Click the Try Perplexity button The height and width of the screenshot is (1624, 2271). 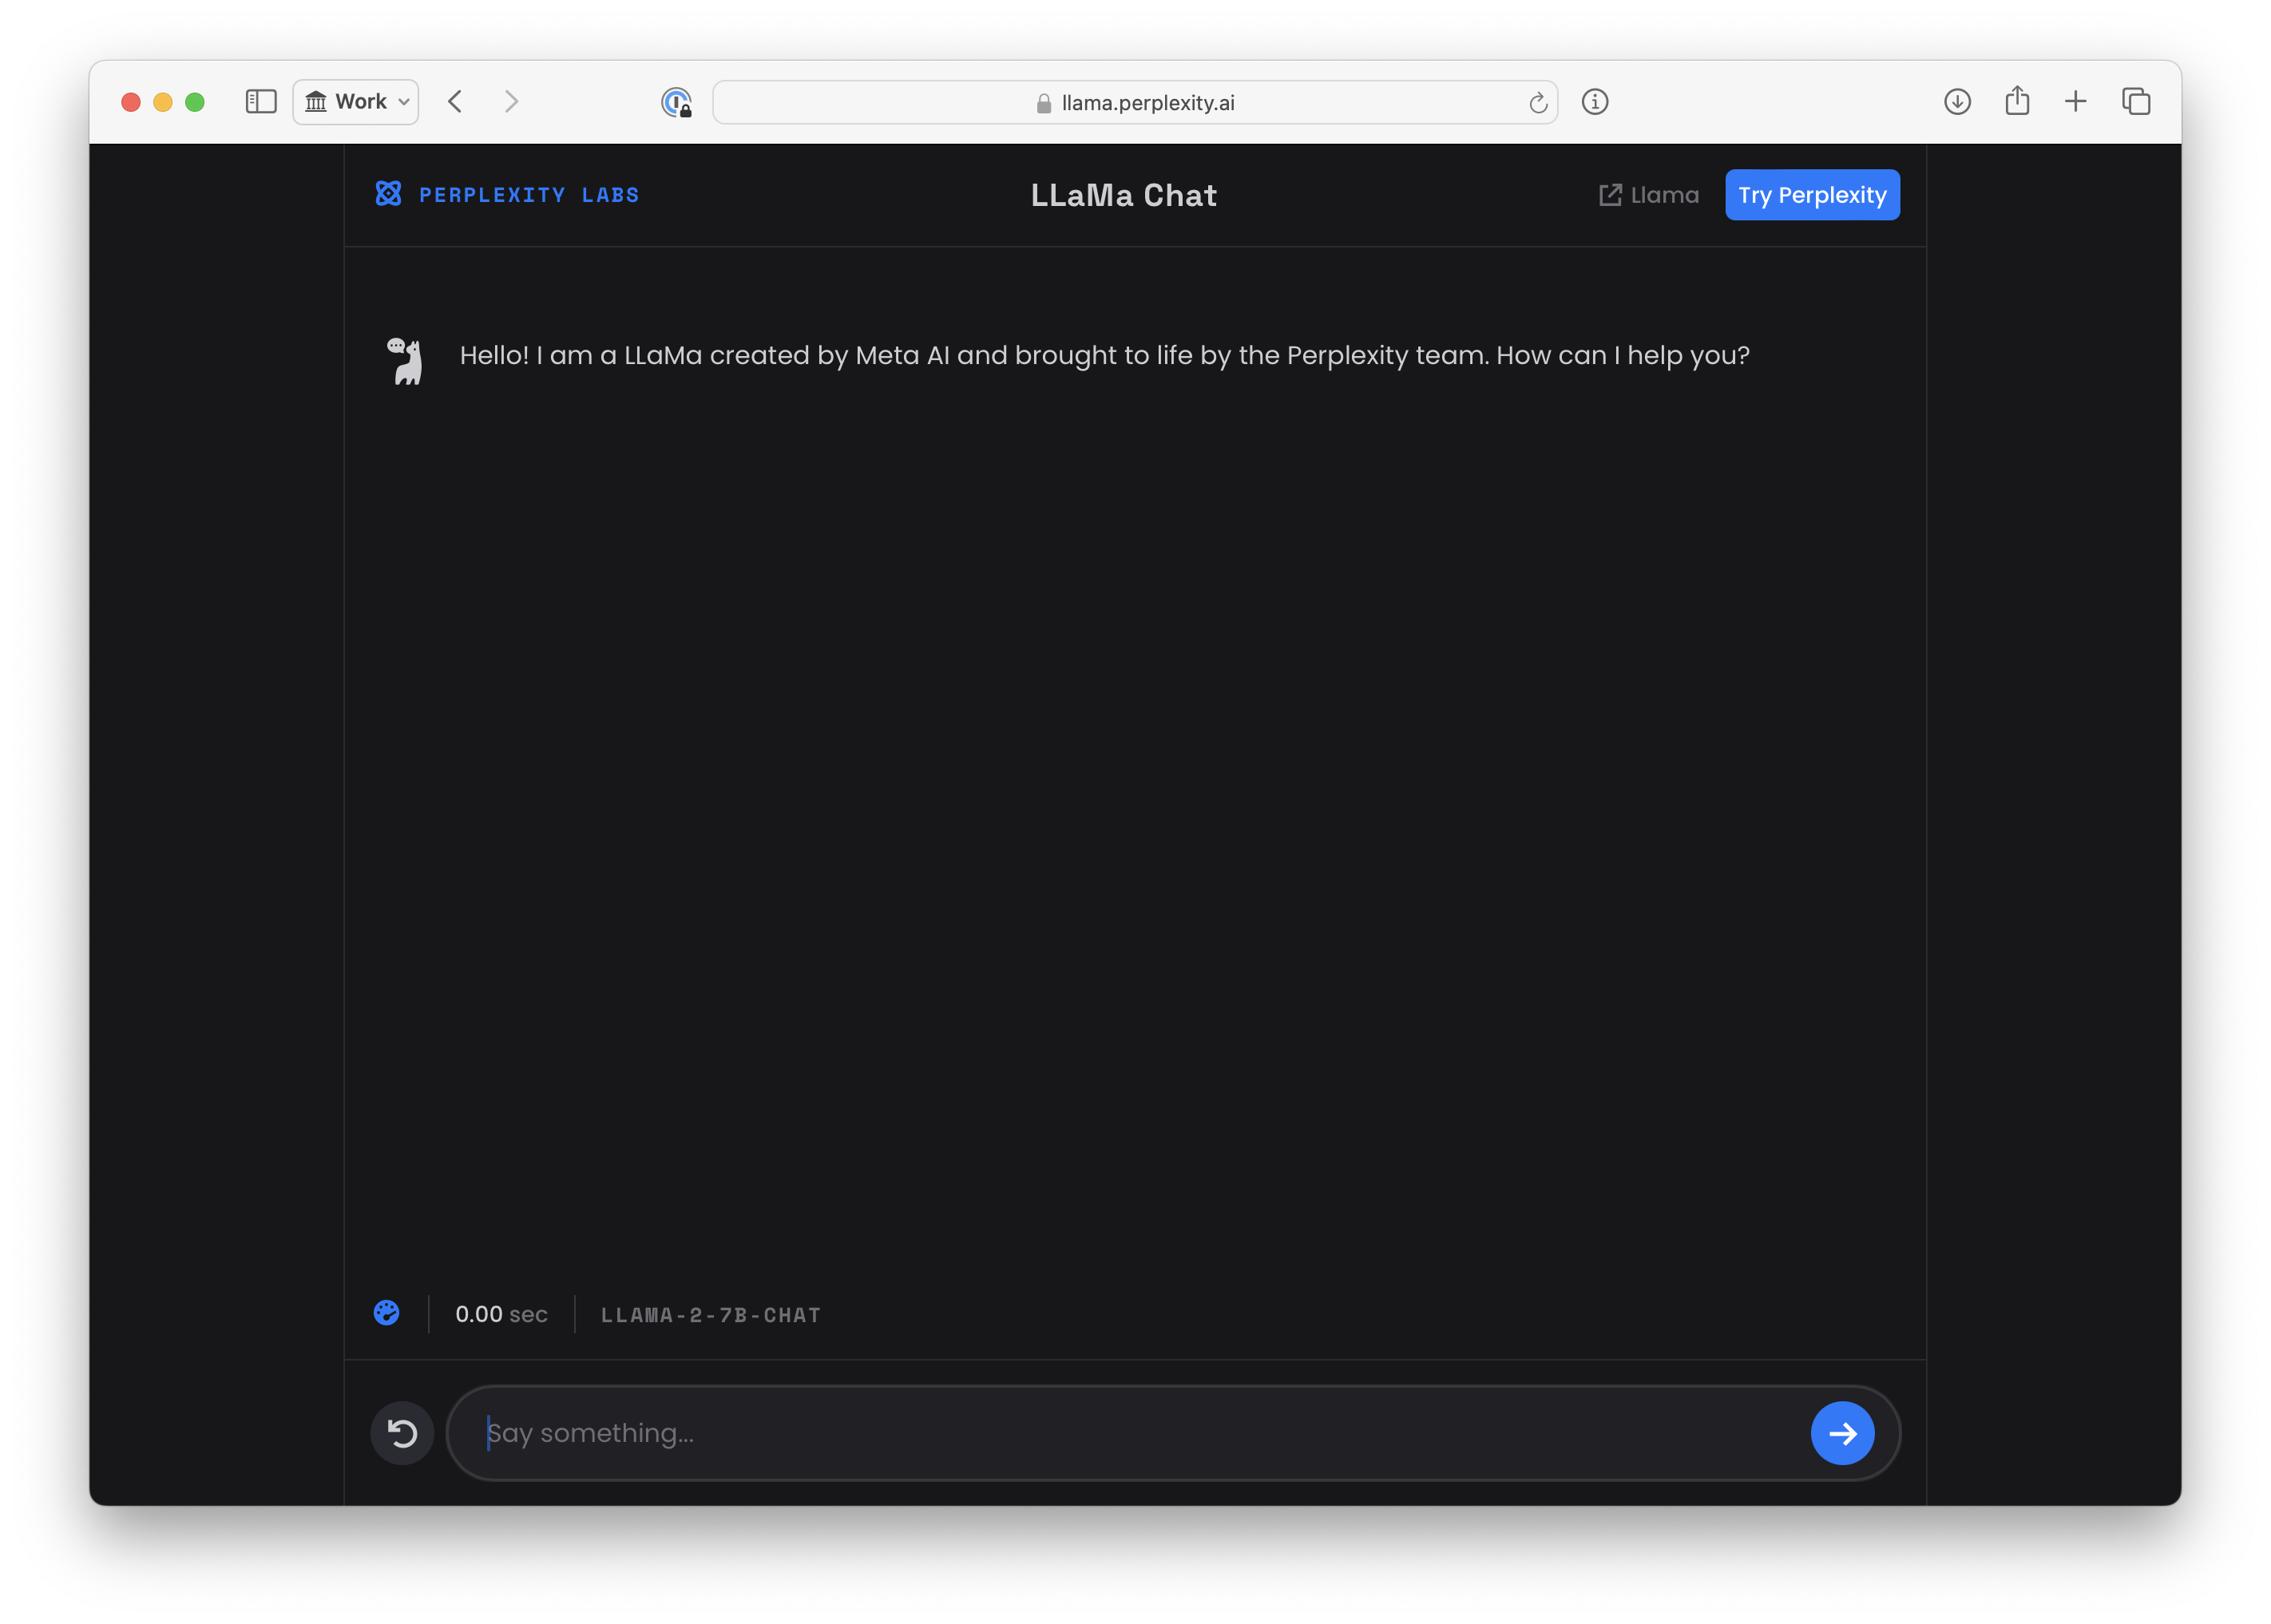[x=1811, y=195]
